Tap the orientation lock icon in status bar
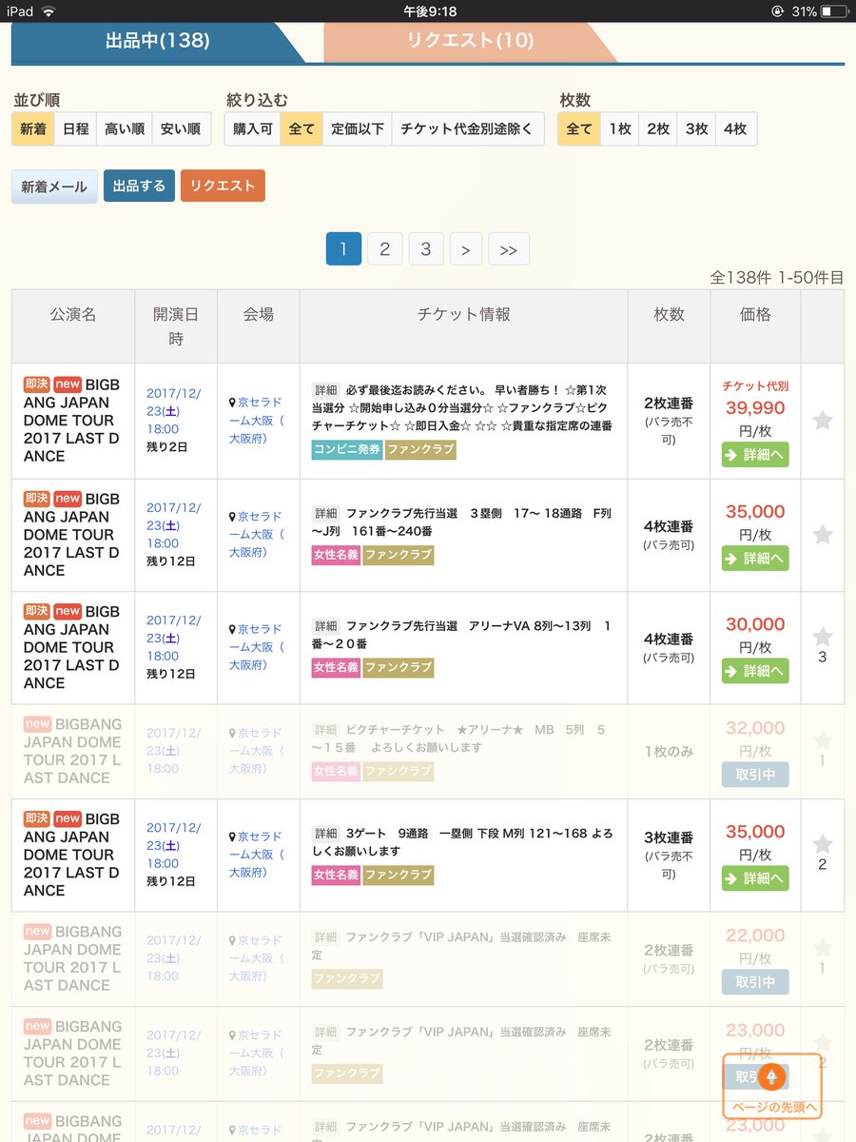 coord(779,11)
